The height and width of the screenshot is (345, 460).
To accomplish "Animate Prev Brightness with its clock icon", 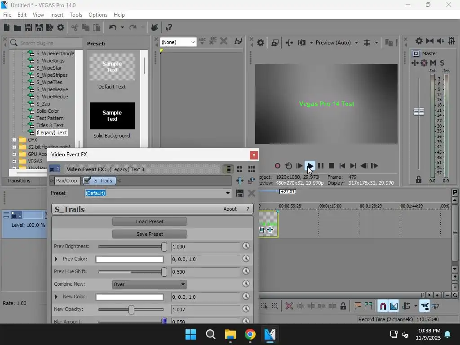I will click(246, 246).
